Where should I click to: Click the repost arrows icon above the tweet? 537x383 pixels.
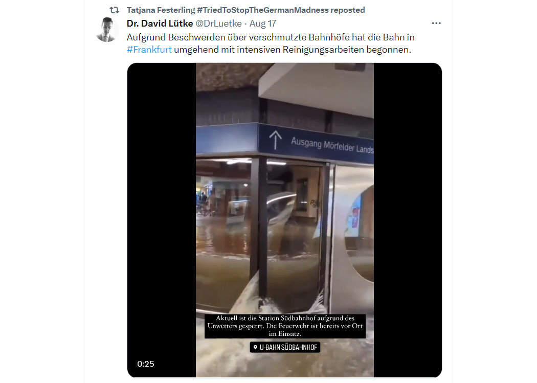(114, 10)
